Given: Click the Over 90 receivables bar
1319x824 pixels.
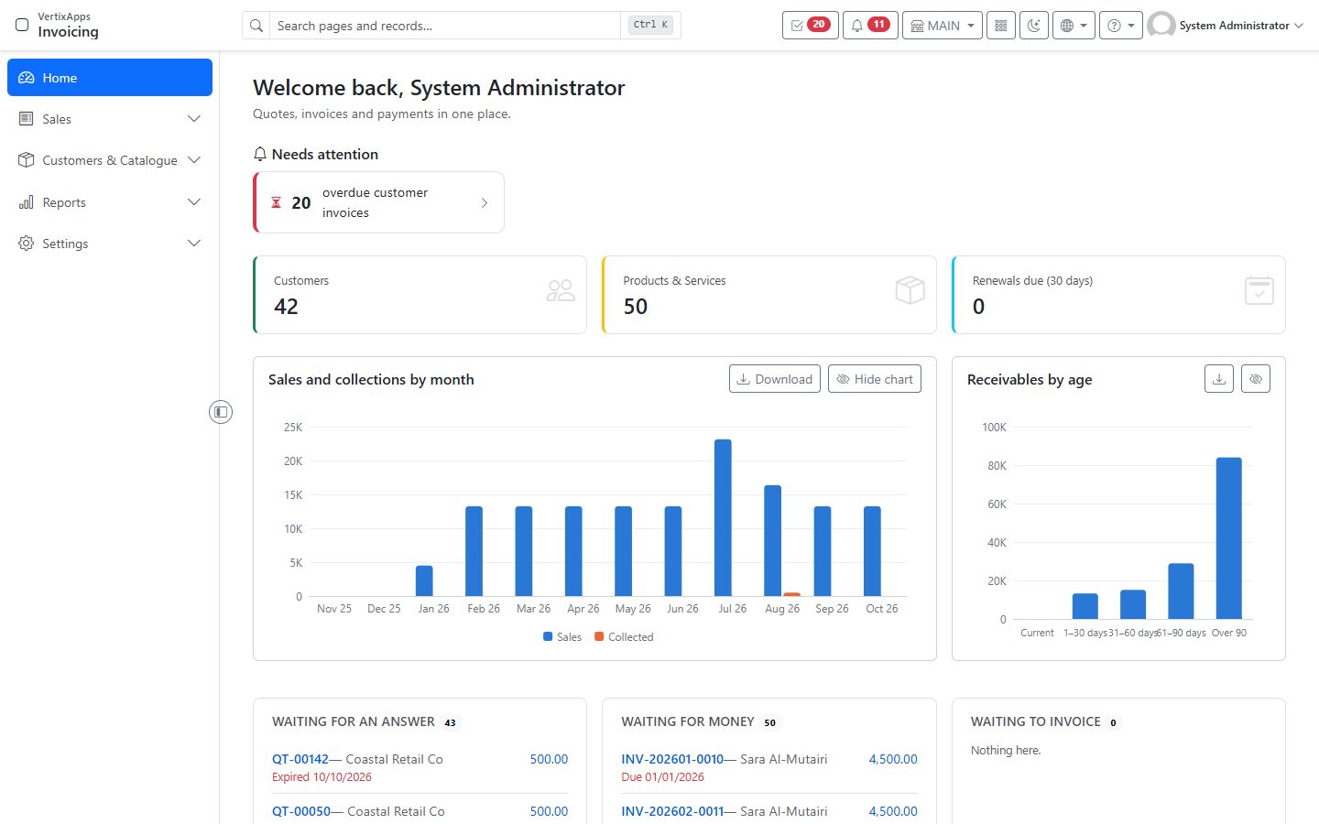Looking at the screenshot, I should 1229,538.
